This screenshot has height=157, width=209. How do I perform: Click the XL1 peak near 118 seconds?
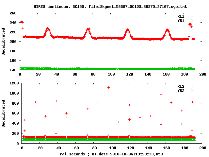point(128,30)
